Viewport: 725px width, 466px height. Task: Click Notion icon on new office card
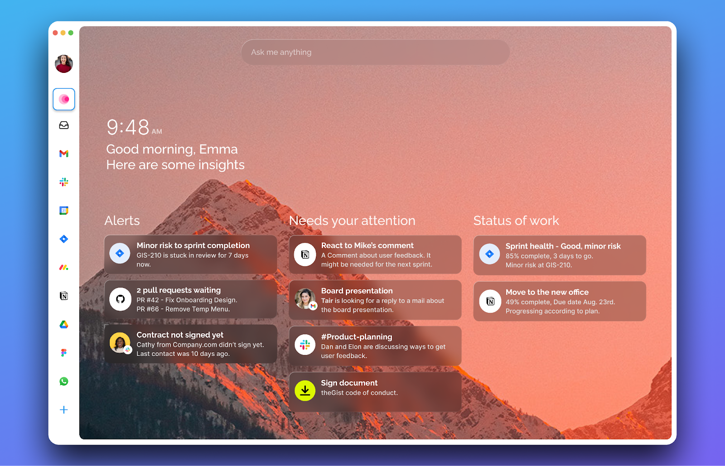coord(490,301)
